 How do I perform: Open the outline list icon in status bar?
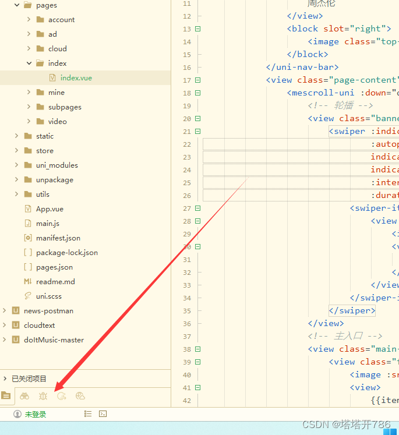88,414
